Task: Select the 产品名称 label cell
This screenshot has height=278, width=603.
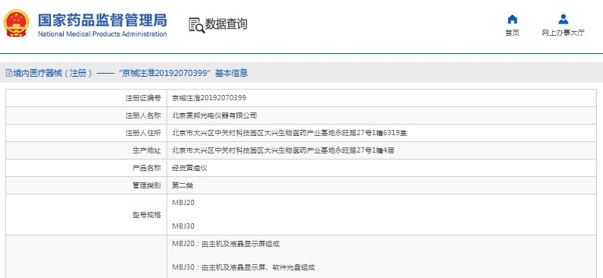Action: point(86,168)
